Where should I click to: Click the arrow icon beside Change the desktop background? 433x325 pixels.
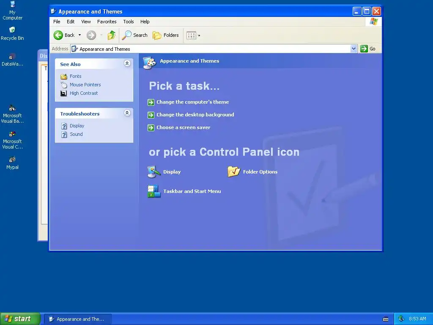click(151, 115)
